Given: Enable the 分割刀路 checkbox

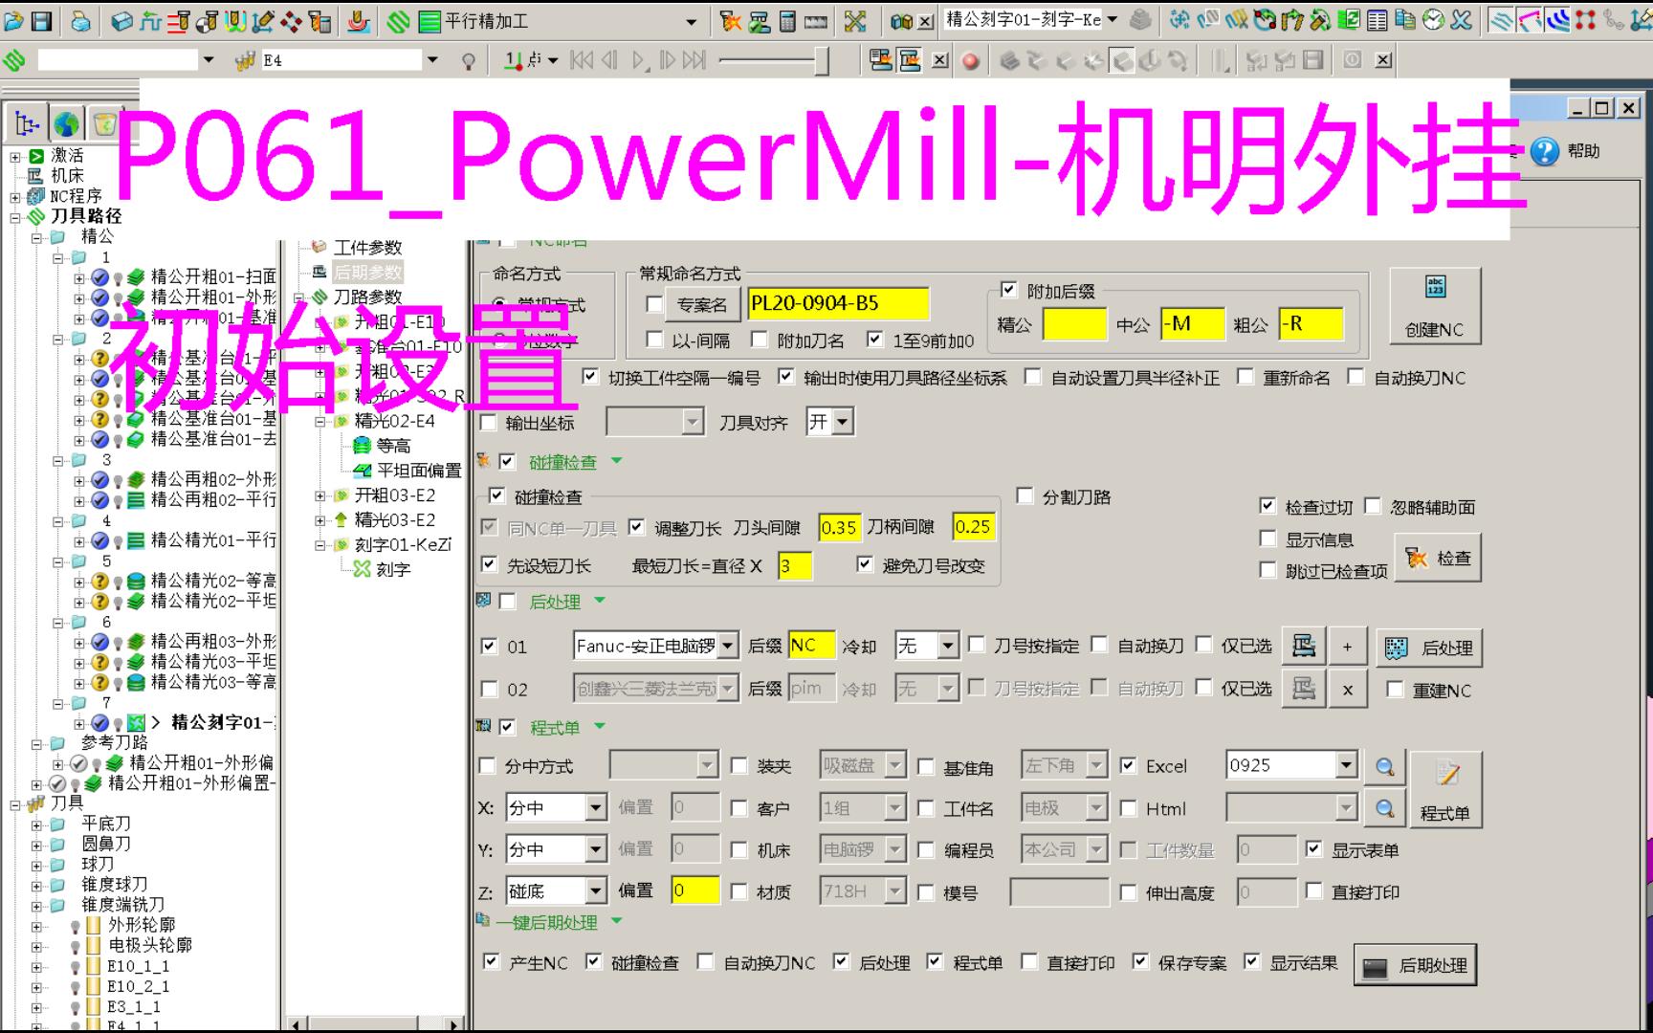Looking at the screenshot, I should click(x=1025, y=495).
